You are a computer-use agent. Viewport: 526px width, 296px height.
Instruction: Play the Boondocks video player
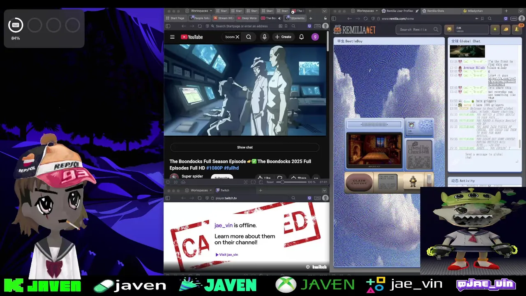245,90
